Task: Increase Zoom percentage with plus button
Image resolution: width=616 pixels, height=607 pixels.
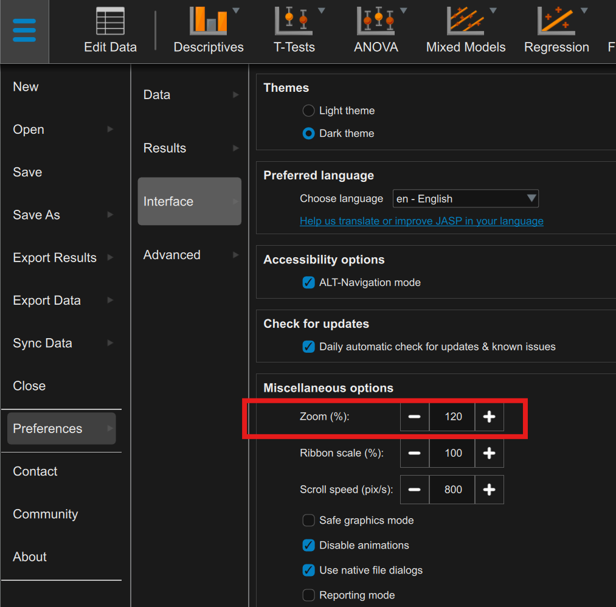Action: (489, 417)
